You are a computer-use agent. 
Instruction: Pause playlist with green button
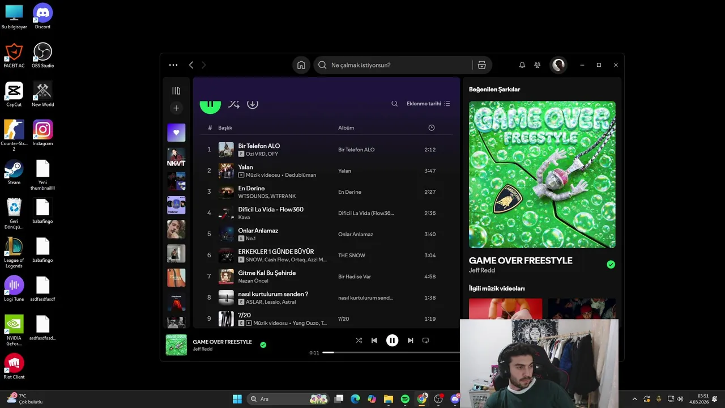(x=210, y=107)
